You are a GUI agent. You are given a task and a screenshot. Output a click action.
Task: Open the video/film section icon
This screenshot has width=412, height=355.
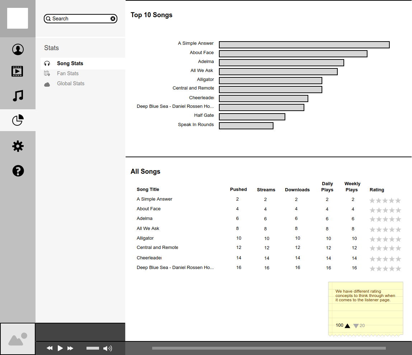click(17, 71)
